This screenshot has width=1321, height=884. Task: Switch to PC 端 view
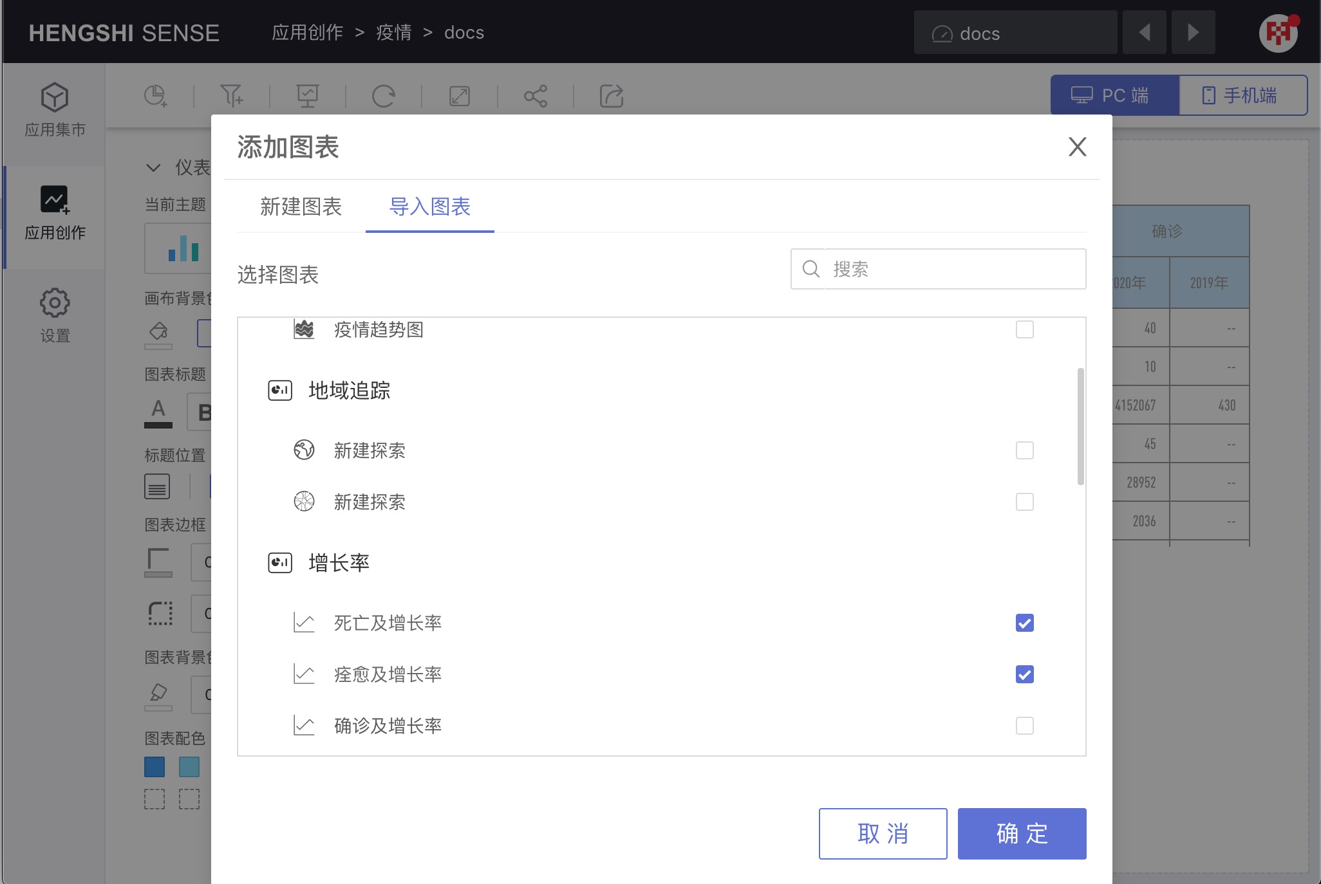coord(1115,95)
